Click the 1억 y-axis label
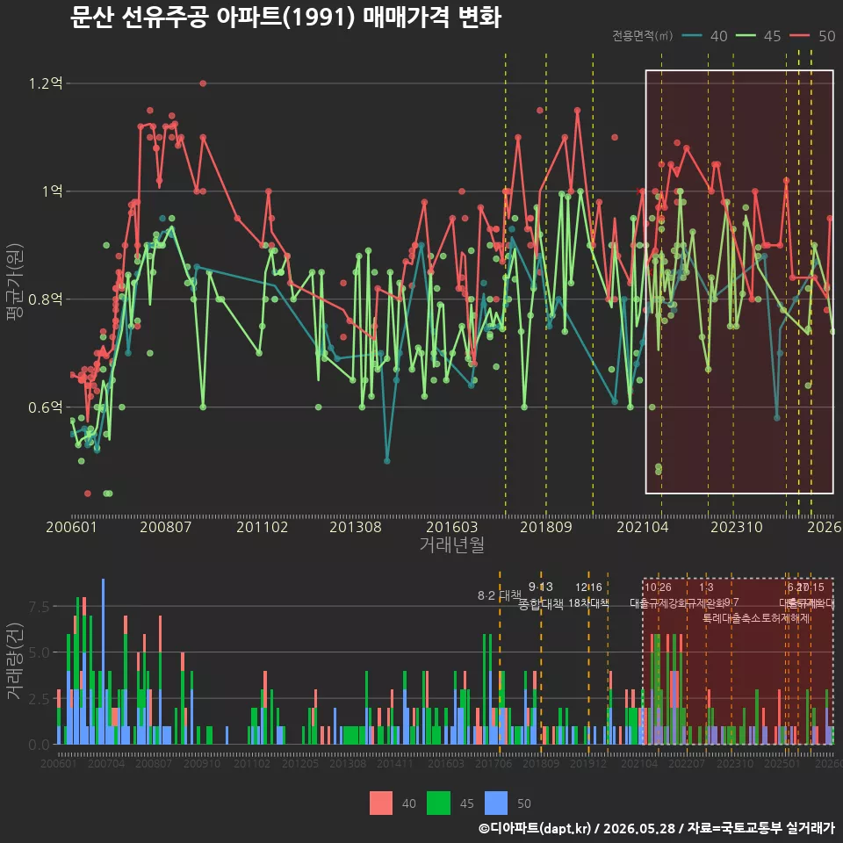843x843 pixels. pos(53,191)
